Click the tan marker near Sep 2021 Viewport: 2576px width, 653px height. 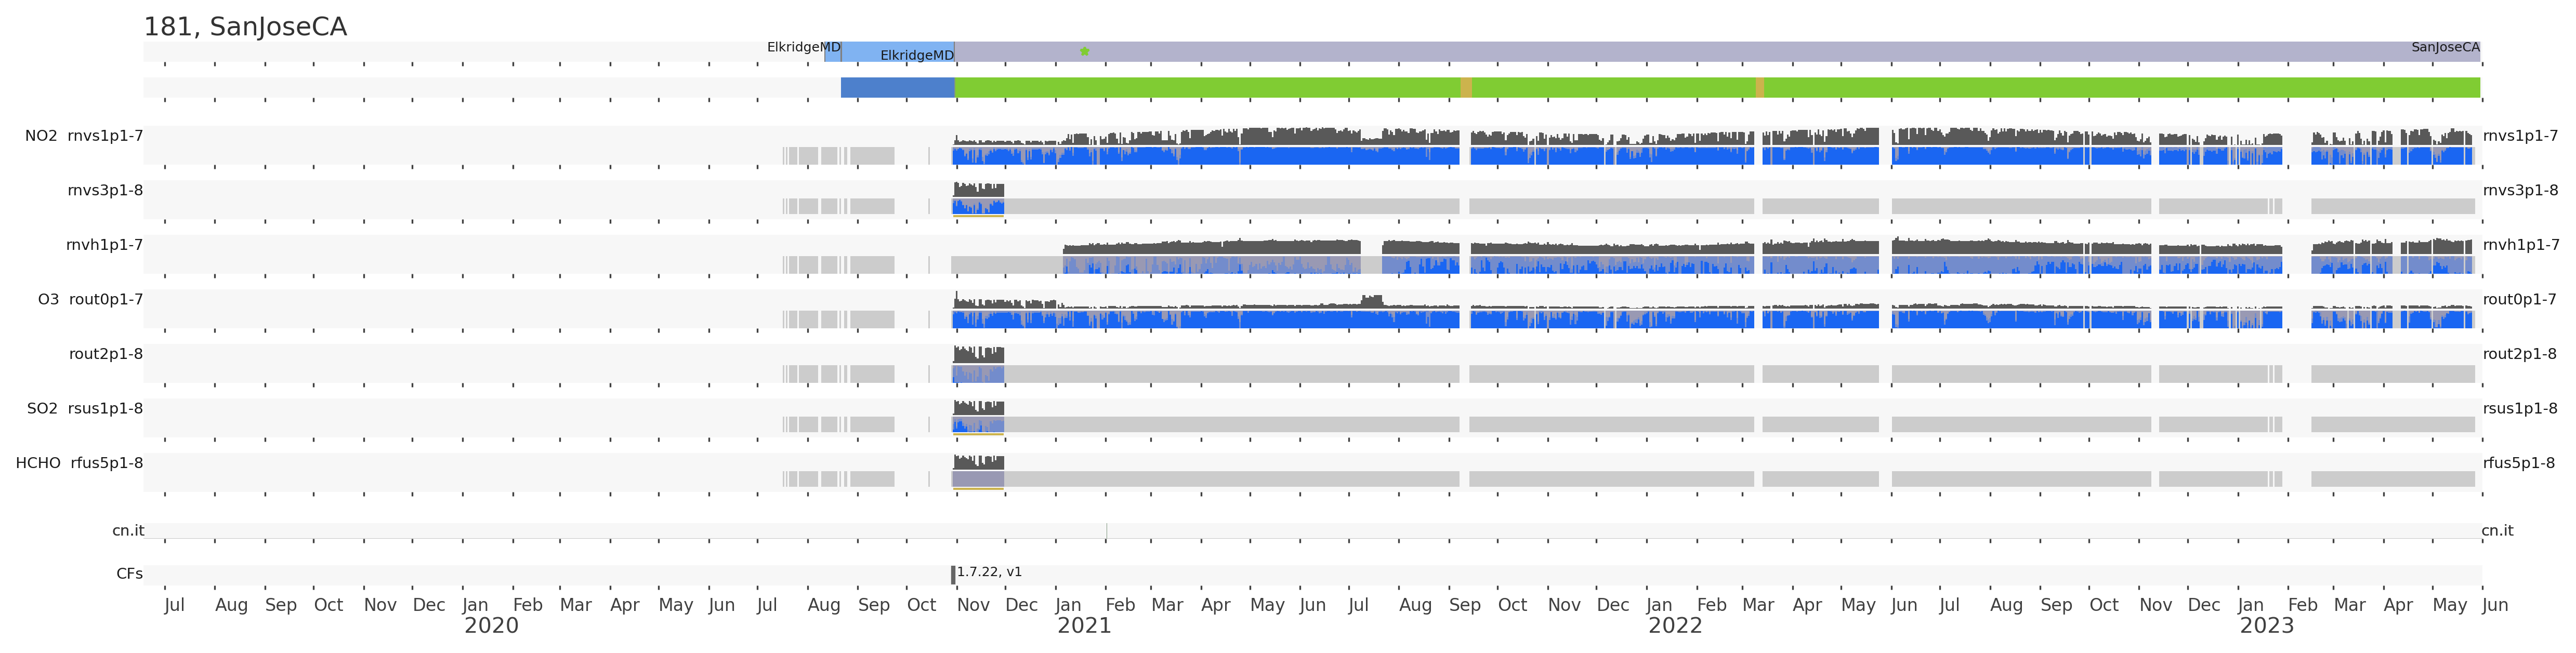tap(1466, 88)
